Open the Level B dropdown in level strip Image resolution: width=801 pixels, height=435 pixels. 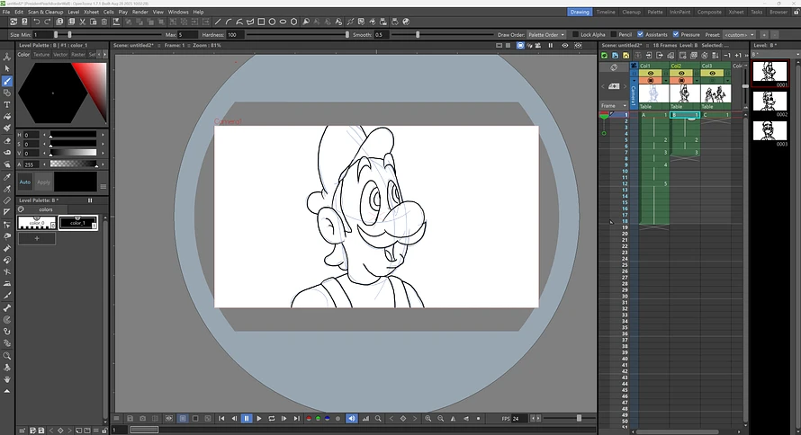(776, 55)
